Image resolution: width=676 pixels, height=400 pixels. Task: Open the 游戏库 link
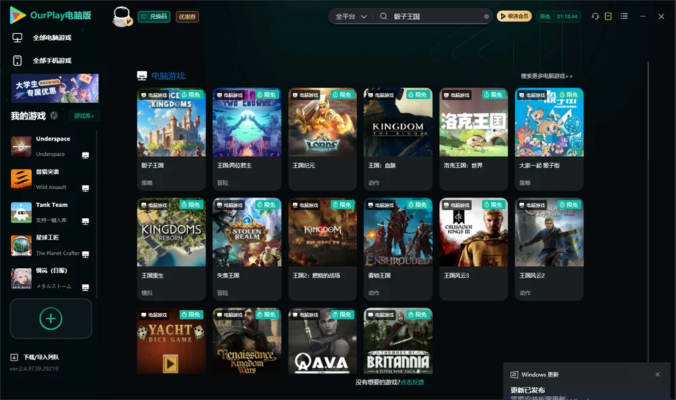[x=84, y=116]
